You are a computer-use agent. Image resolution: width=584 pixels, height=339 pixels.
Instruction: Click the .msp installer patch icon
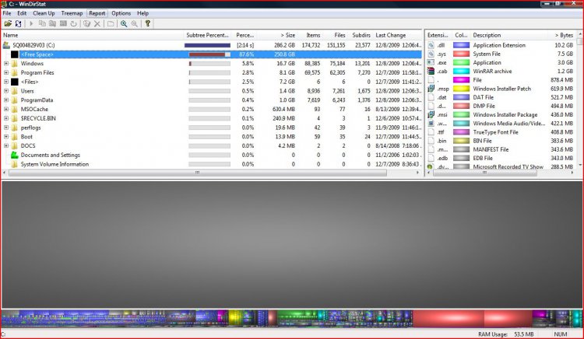tap(431, 89)
